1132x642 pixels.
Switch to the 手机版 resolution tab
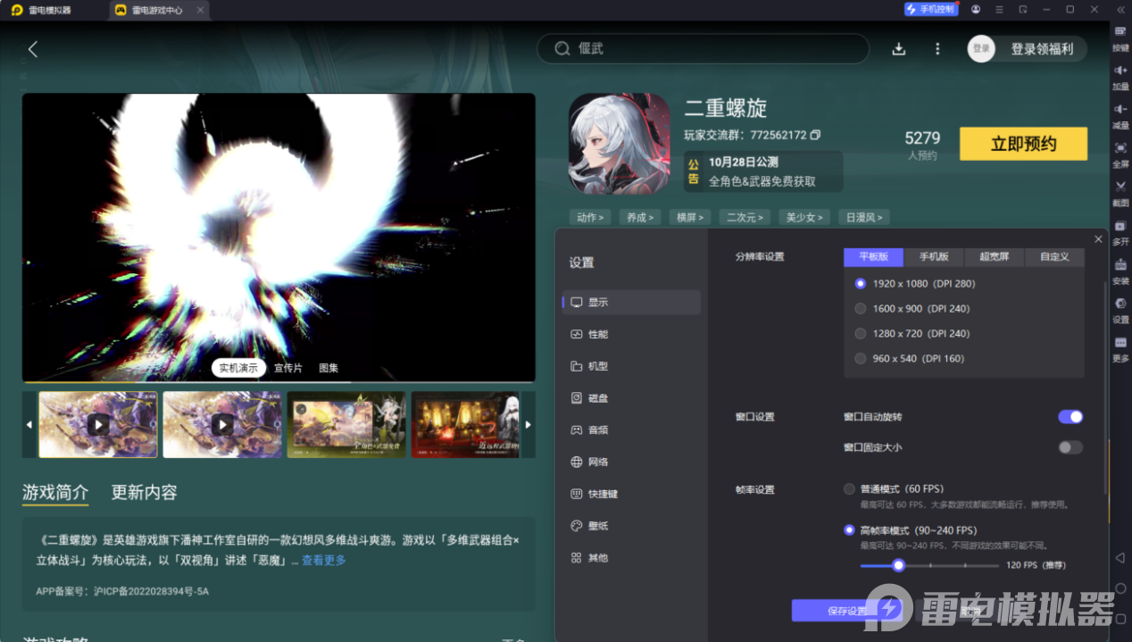click(x=933, y=257)
